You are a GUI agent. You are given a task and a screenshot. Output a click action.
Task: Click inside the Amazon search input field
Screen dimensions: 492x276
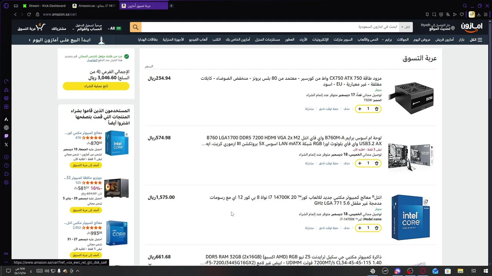pos(270,27)
